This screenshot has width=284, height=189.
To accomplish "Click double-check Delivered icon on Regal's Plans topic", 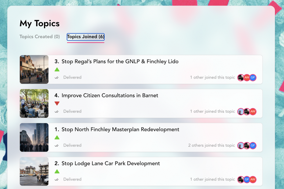I will pyautogui.click(x=56, y=78).
